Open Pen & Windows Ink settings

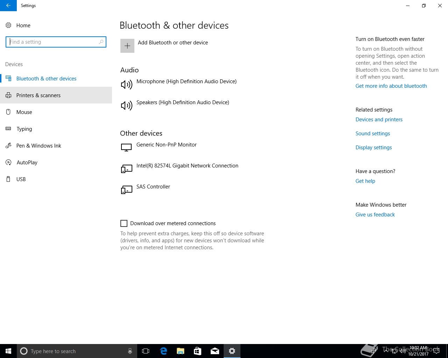56,145
